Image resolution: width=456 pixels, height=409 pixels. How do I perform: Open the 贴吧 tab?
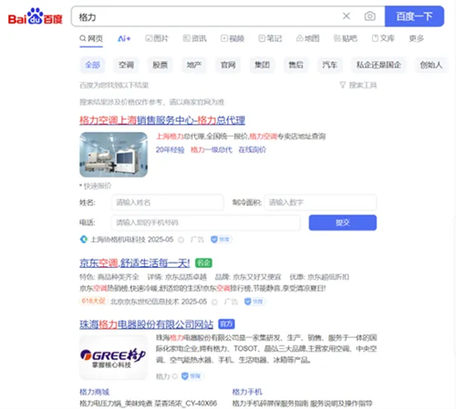346,38
